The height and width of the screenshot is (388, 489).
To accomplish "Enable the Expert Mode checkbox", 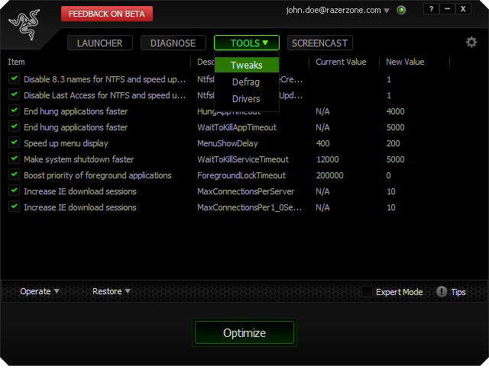I will point(368,292).
